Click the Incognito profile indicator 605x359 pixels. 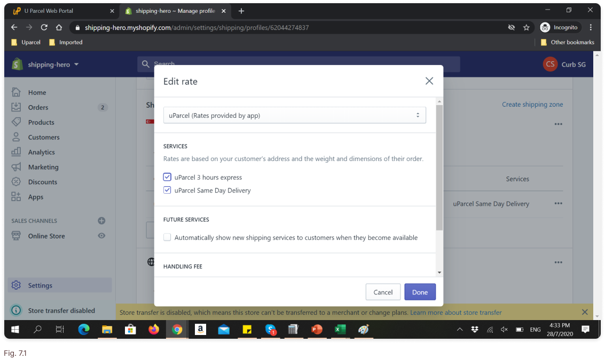(559, 27)
